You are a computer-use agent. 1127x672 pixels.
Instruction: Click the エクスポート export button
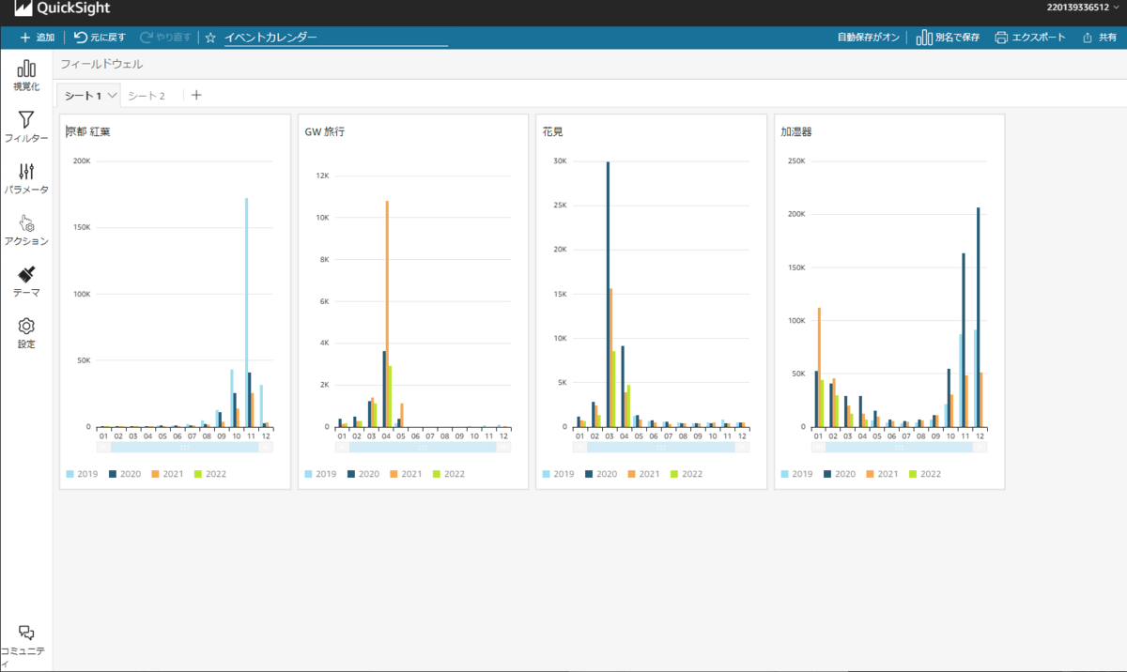point(1030,38)
